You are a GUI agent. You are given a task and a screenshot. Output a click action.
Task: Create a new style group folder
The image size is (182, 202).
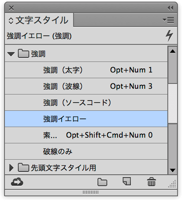(x=102, y=182)
